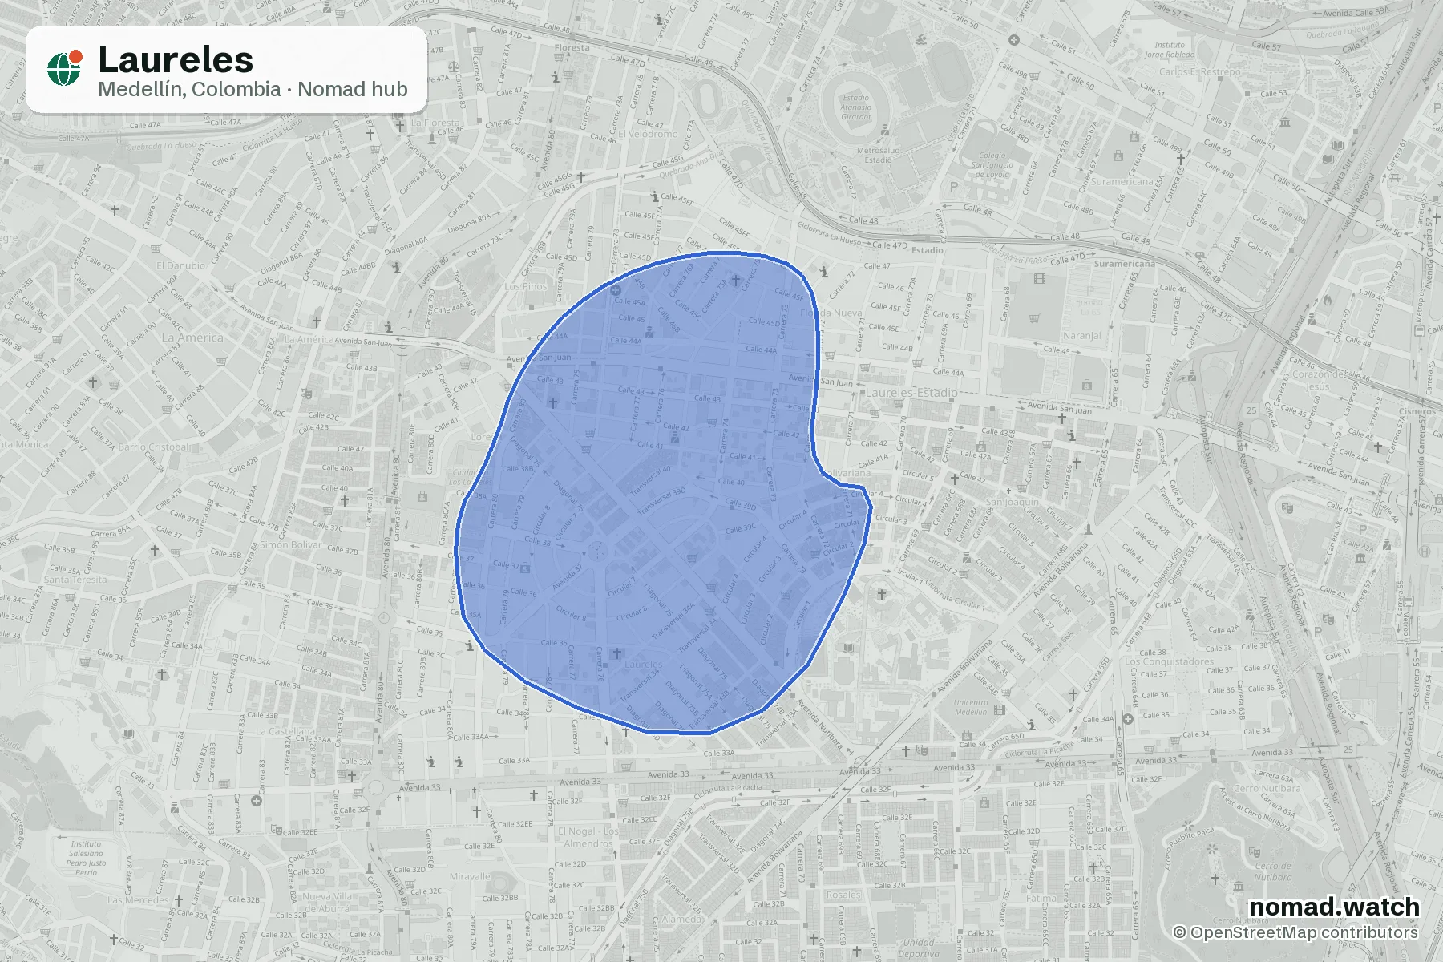Click the El Danubio neighborhood label
1443x962 pixels.
[180, 265]
